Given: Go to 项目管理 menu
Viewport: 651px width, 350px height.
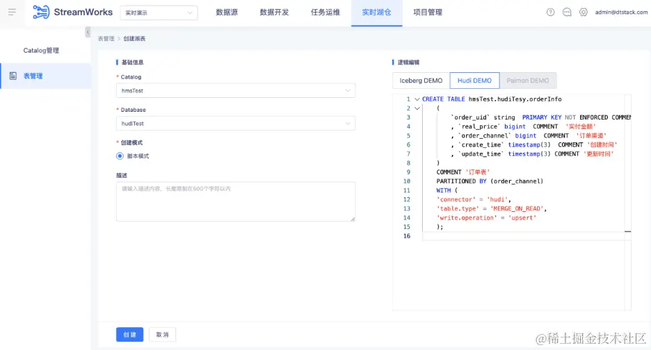Looking at the screenshot, I should [x=428, y=12].
